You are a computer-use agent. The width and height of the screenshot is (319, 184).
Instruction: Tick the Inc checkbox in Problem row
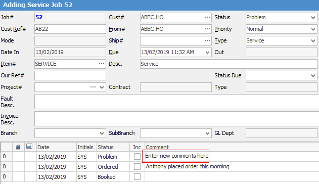[x=137, y=157]
